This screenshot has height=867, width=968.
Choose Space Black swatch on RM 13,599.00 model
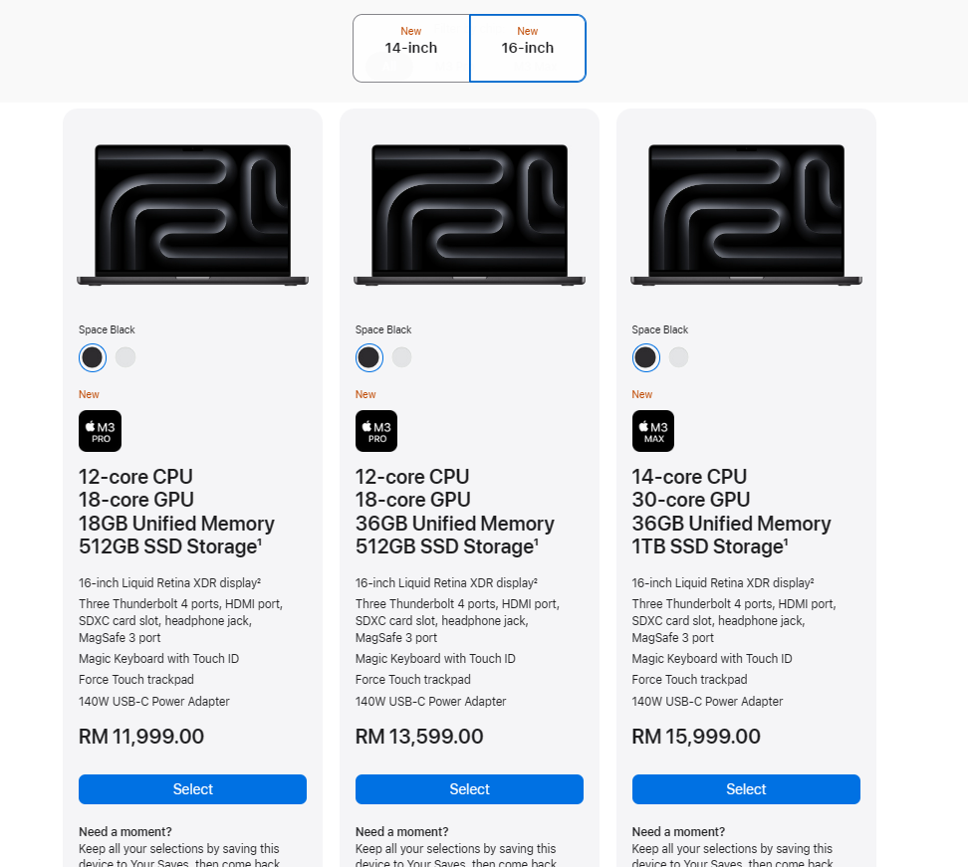[369, 357]
